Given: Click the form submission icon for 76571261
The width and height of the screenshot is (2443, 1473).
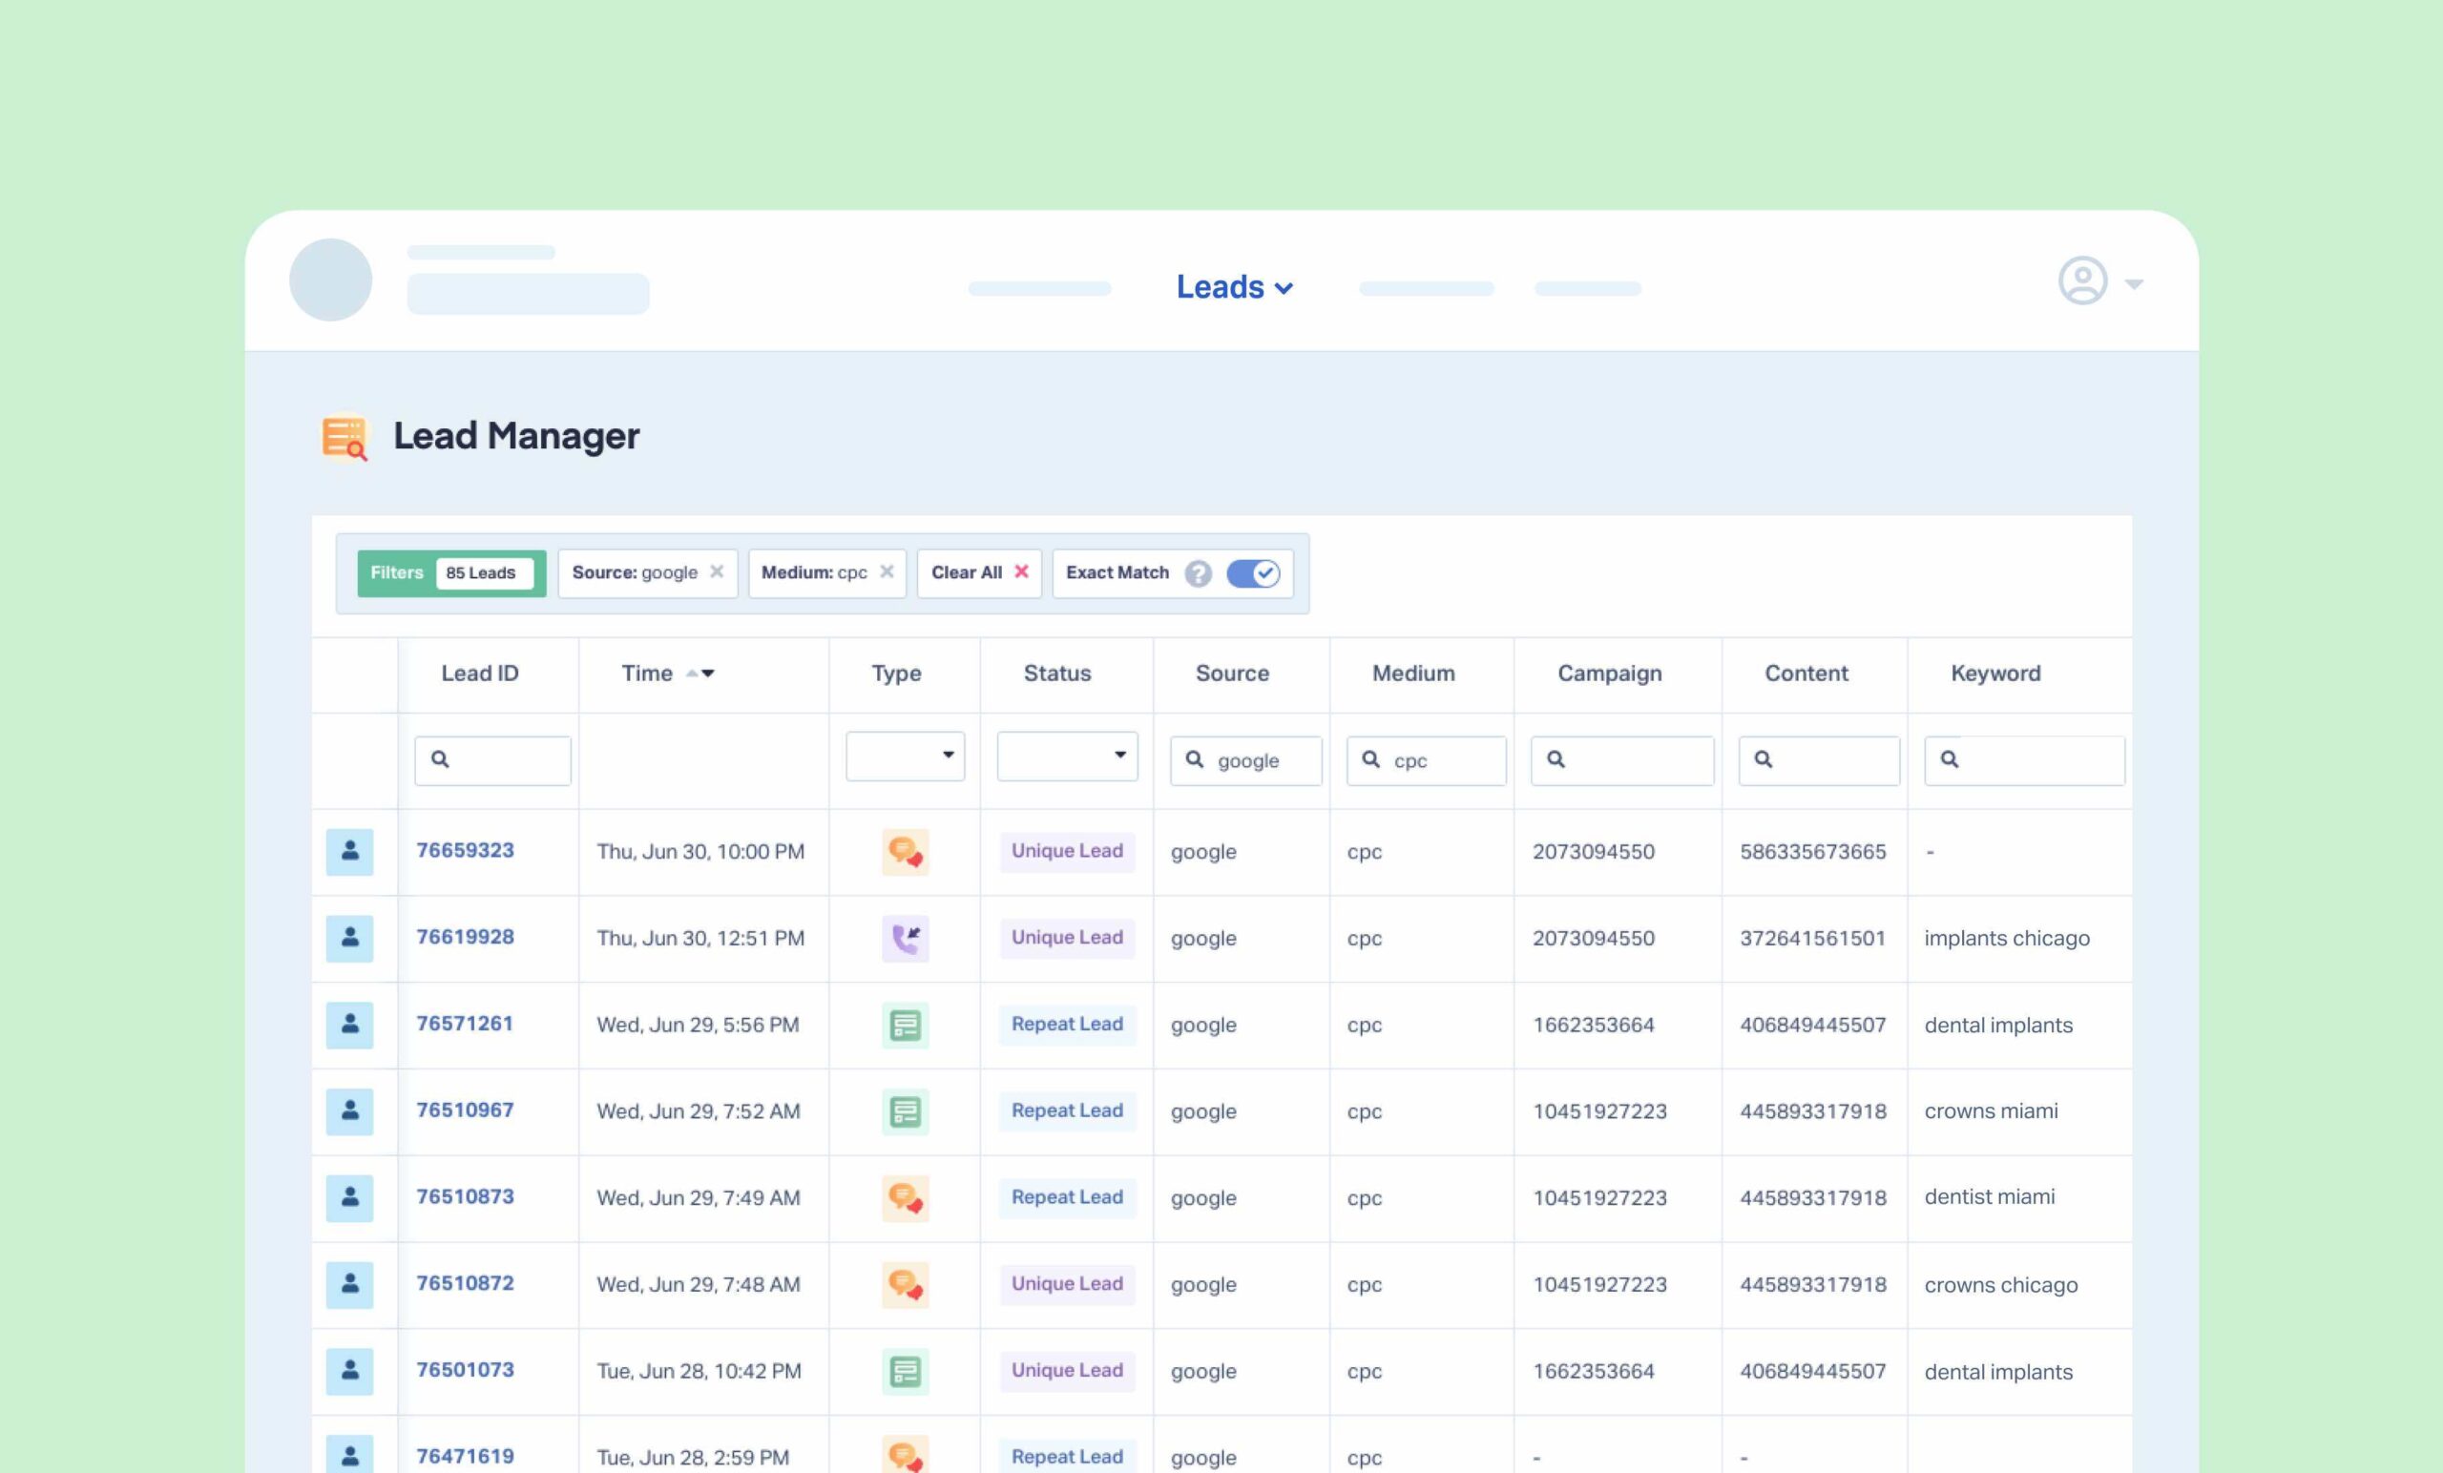Looking at the screenshot, I should coord(904,1025).
